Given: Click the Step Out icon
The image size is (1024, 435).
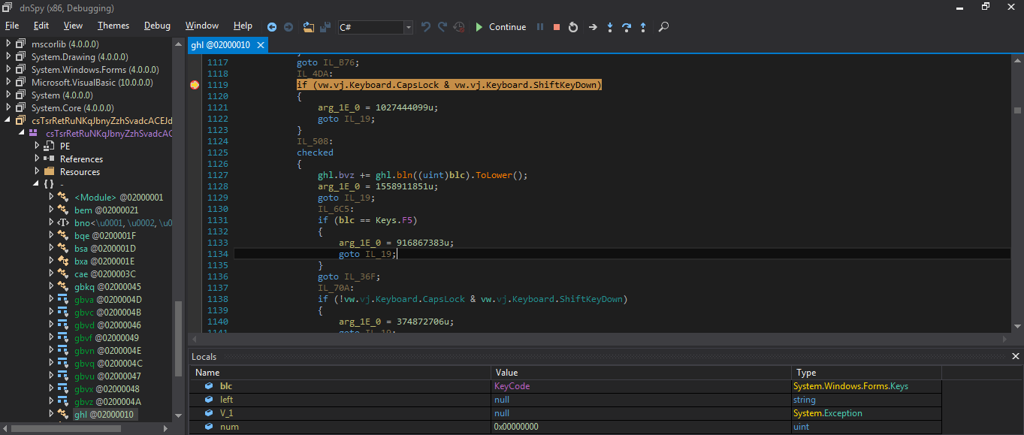Looking at the screenshot, I should tap(643, 27).
